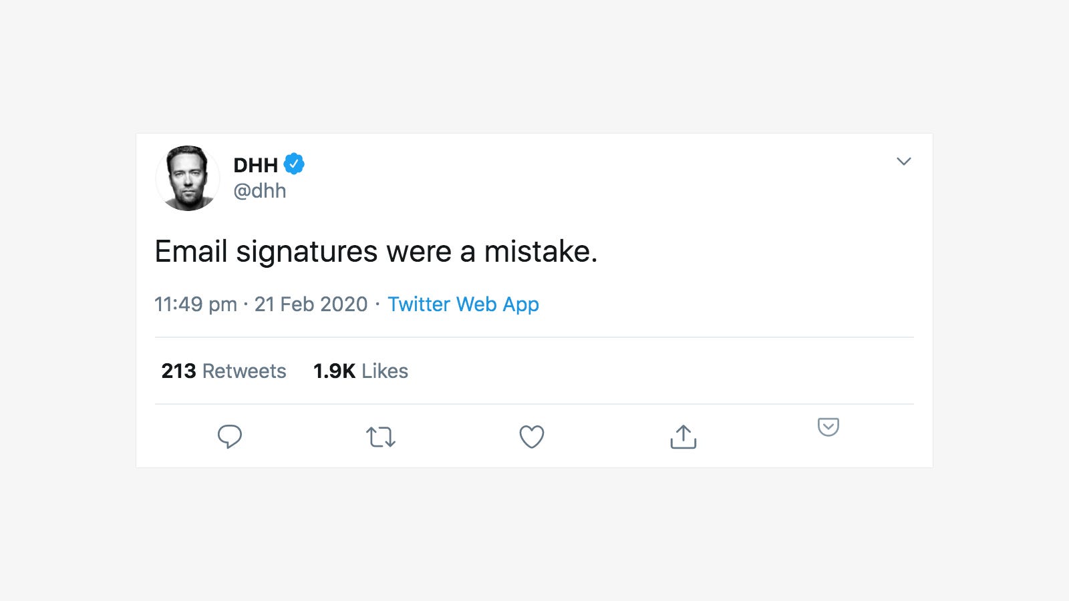Click the share upload arrow icon
This screenshot has height=601, width=1069.
point(683,437)
